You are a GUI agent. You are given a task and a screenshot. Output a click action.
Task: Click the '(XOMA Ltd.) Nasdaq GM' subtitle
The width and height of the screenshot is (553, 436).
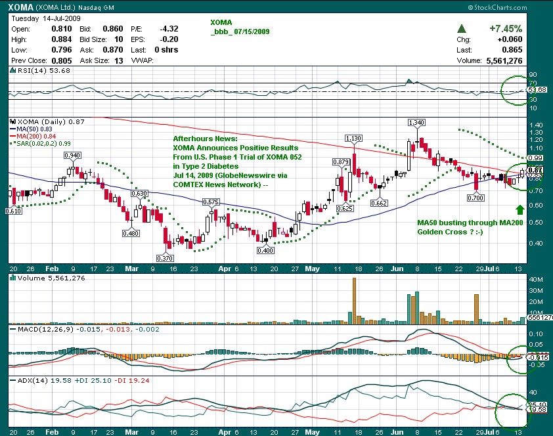75,7
